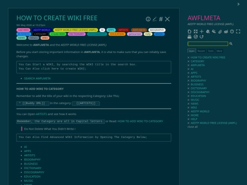Create a new tiddler with the plus icon
Screen dimensions: 247x185
click(202, 32)
